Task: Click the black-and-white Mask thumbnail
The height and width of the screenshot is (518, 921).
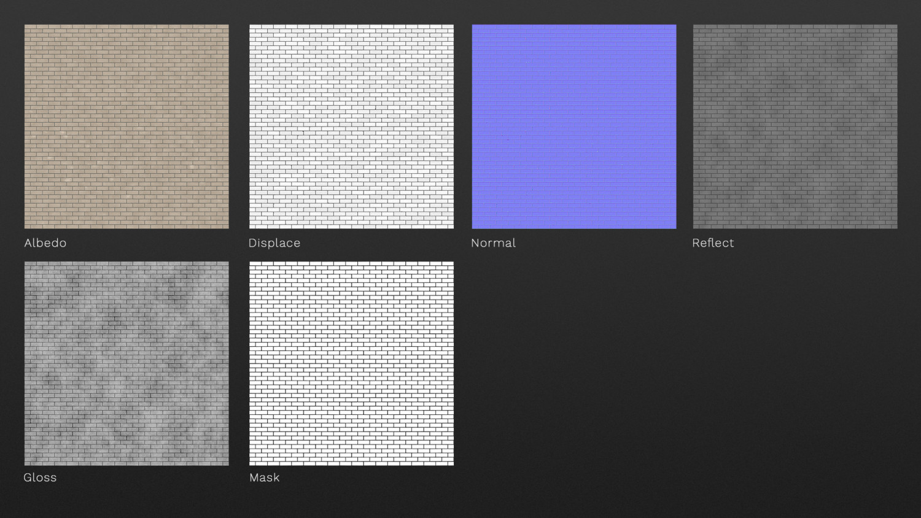Action: [351, 363]
